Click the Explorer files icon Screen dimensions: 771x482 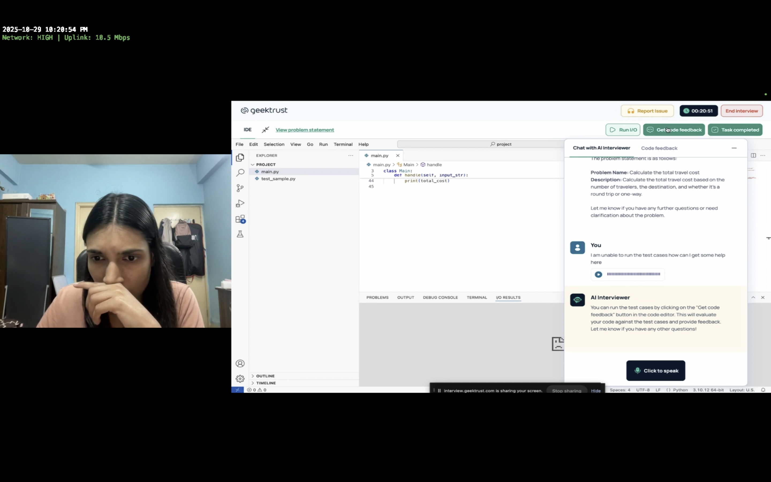pos(240,157)
